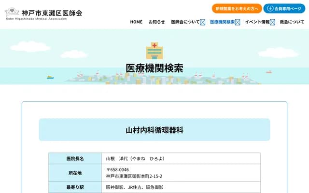Expand the イベント情報 submenu icon
309x193 pixels.
click(x=273, y=22)
